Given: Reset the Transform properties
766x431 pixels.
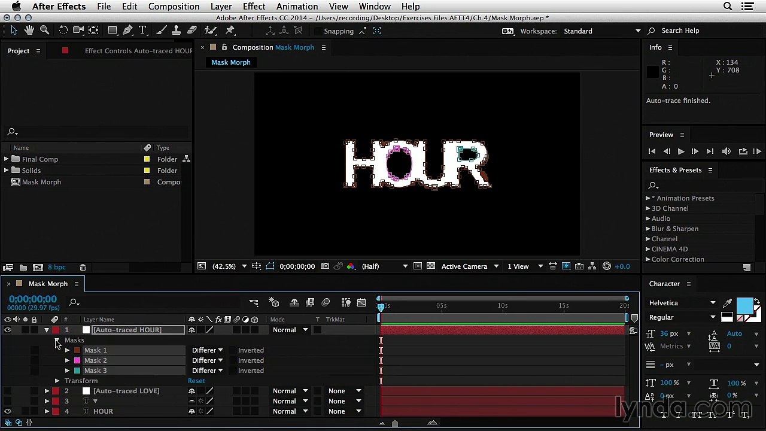Looking at the screenshot, I should coord(196,381).
